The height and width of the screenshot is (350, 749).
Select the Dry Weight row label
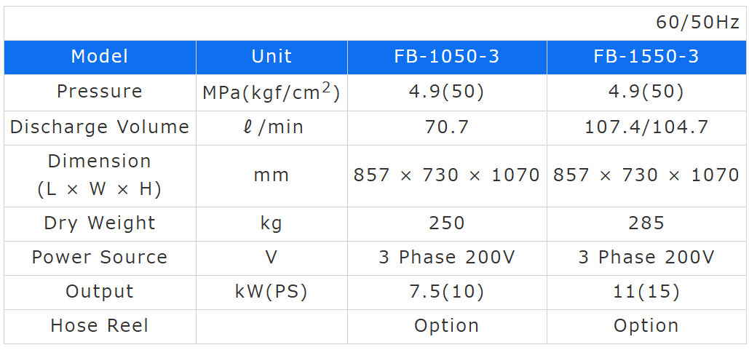point(100,223)
